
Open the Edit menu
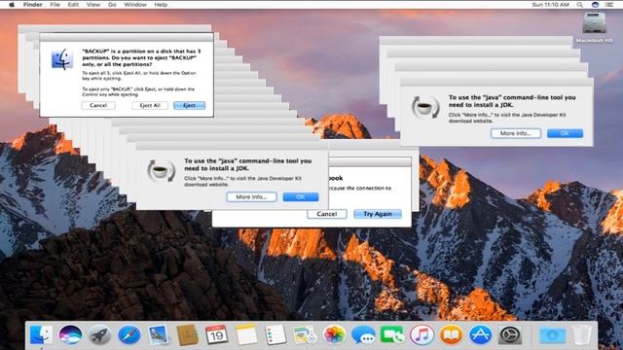tap(73, 5)
